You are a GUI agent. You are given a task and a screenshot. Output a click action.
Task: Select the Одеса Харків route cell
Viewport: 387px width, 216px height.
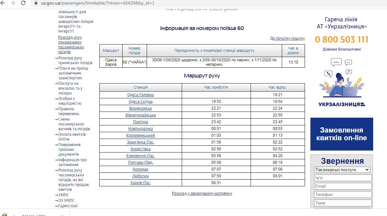(x=111, y=62)
